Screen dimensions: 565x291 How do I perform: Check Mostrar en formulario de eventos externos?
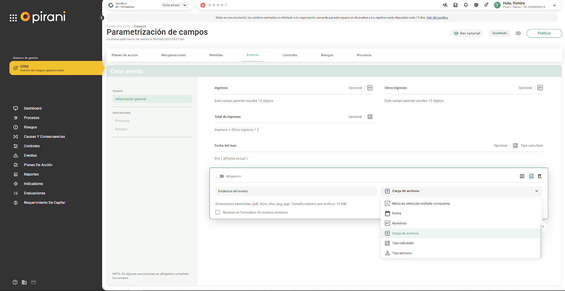[218, 212]
